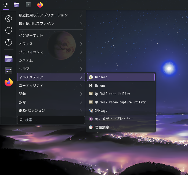The height and width of the screenshot is (175, 188).
Task: Select the 開発 category label
Action: [22, 94]
